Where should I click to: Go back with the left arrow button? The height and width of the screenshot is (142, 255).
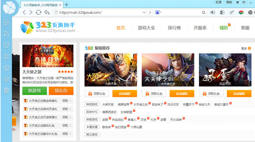[x=24, y=12]
